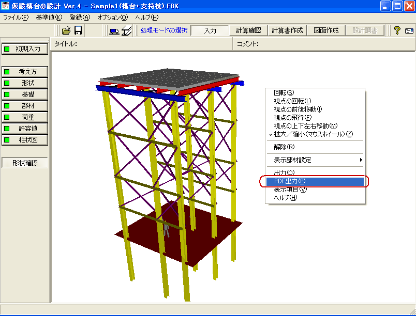
Task: Choose 視点の飛行(F) in context menu
Action: point(315,117)
